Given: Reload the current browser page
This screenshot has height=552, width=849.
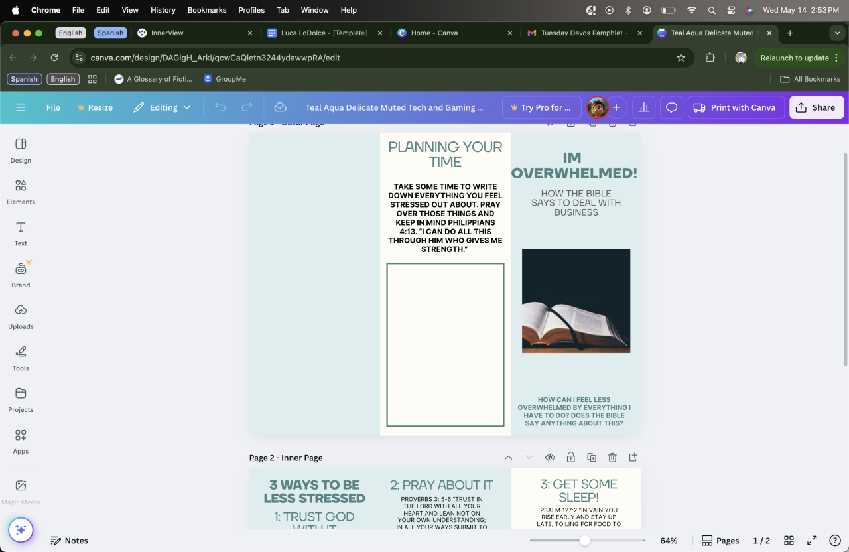Looking at the screenshot, I should tap(54, 58).
